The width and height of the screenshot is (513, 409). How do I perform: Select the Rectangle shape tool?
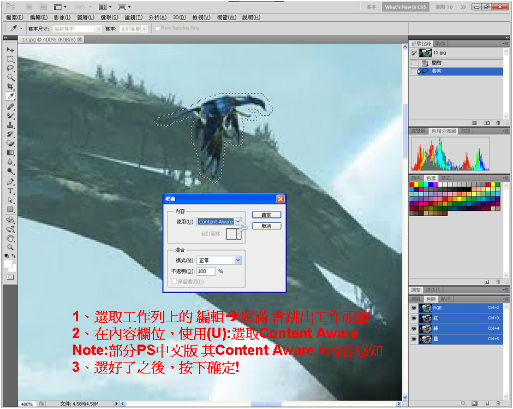pos(10,209)
